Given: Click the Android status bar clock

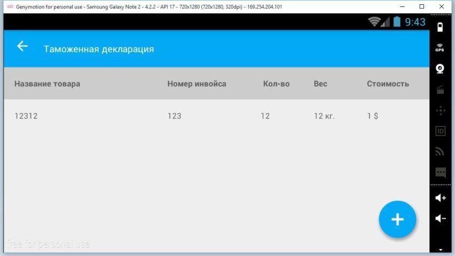Looking at the screenshot, I should click(x=415, y=22).
